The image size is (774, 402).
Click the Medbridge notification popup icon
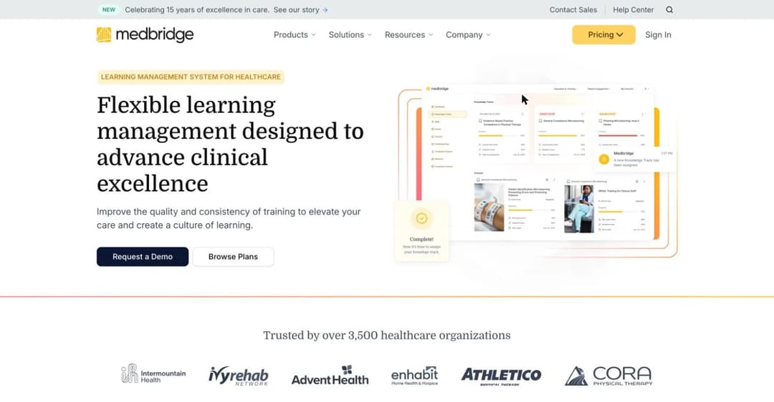point(603,159)
